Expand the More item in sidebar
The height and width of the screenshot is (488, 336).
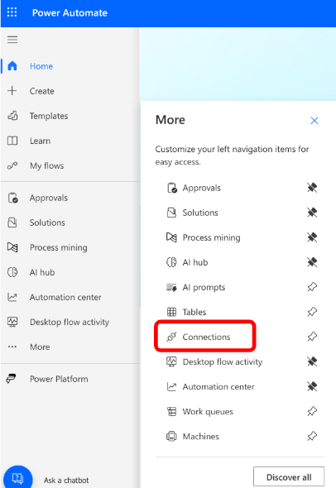40,347
